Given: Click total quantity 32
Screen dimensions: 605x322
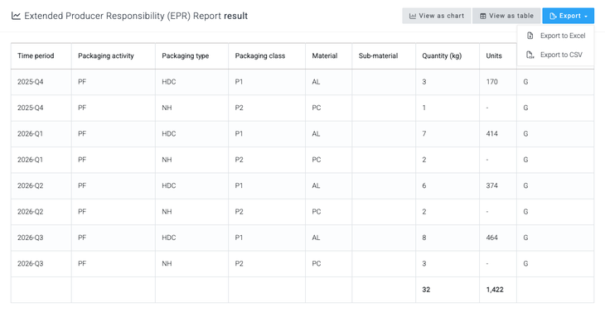Looking at the screenshot, I should point(426,290).
